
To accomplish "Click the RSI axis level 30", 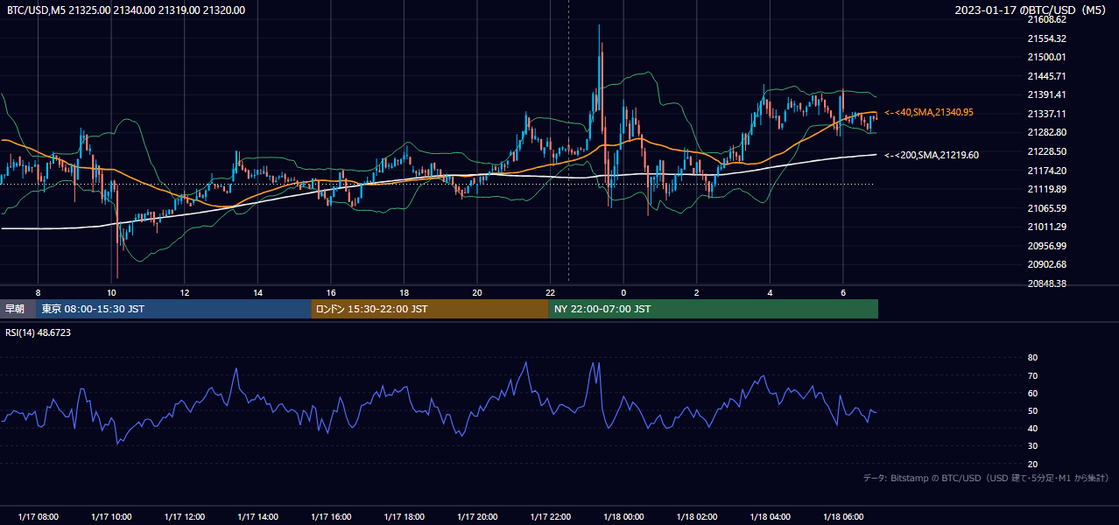I will [1032, 446].
